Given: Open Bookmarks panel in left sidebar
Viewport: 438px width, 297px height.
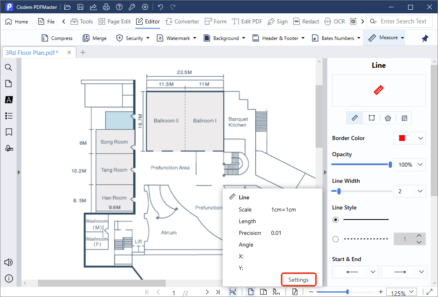Looking at the screenshot, I should point(8,132).
